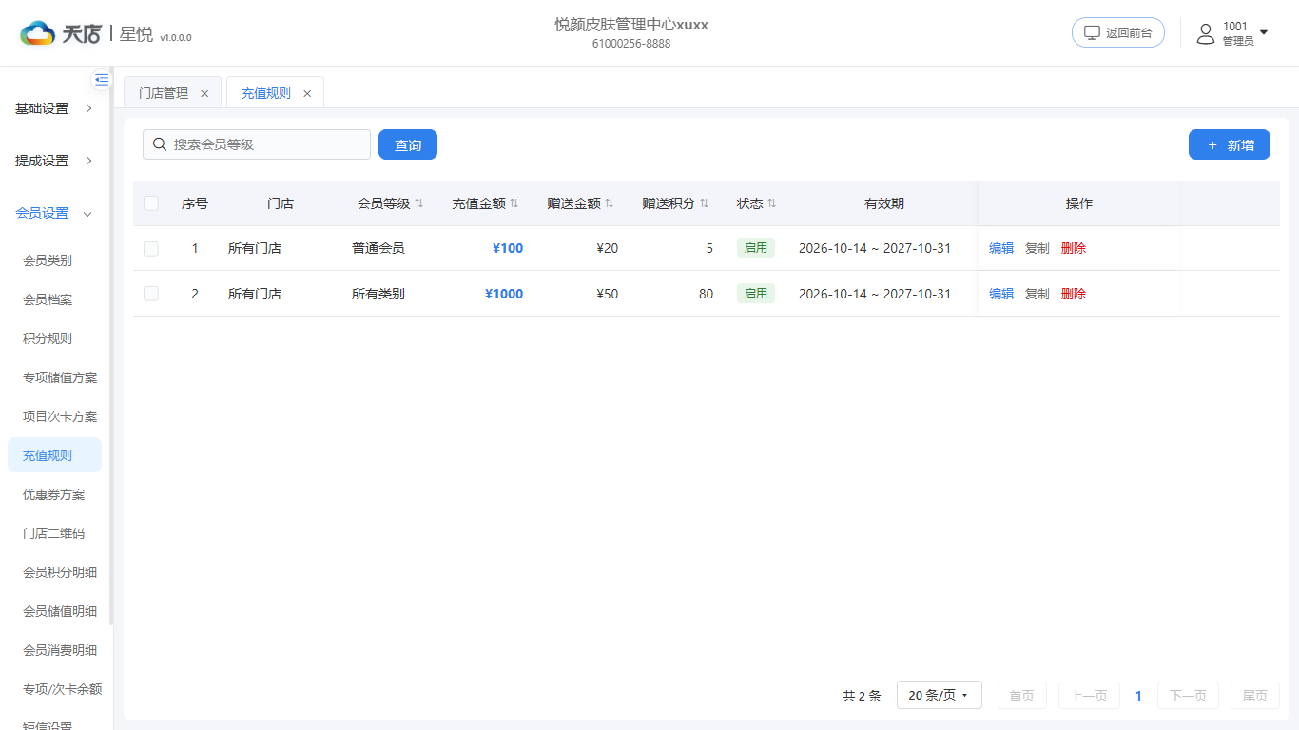Click the sidebar collapse icon
1299x730 pixels.
[102, 80]
